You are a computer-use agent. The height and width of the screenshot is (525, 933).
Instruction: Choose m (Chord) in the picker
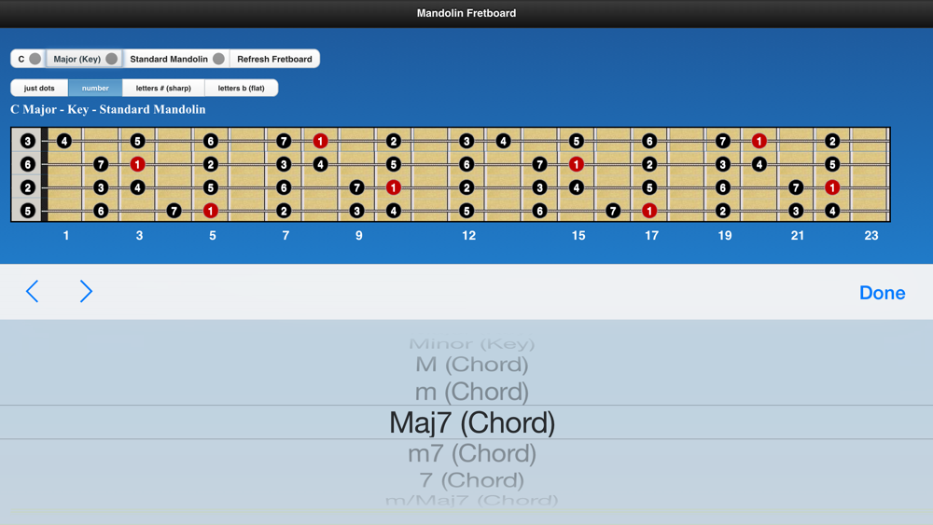(x=472, y=392)
